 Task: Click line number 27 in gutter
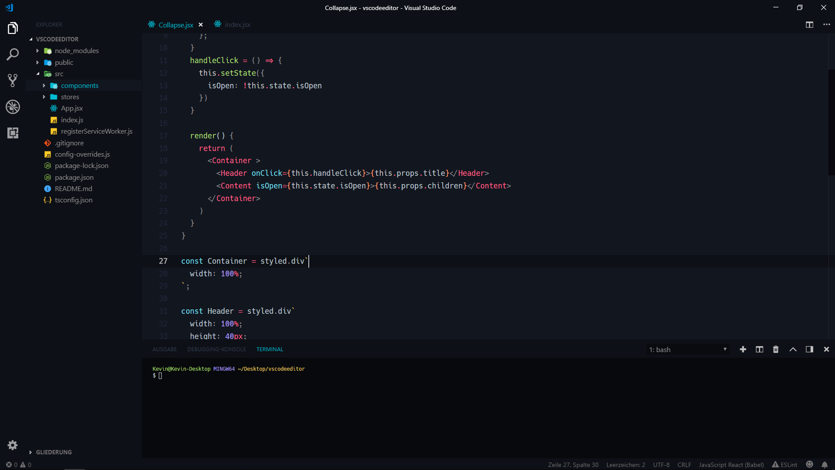(163, 261)
